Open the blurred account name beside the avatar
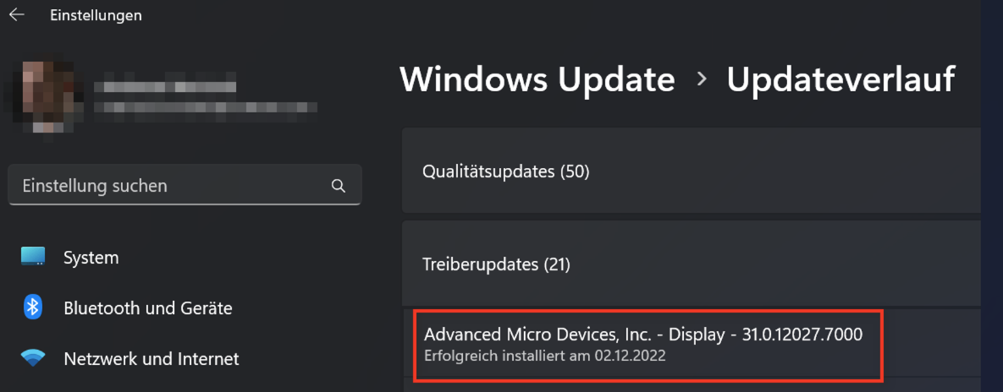 coord(165,85)
